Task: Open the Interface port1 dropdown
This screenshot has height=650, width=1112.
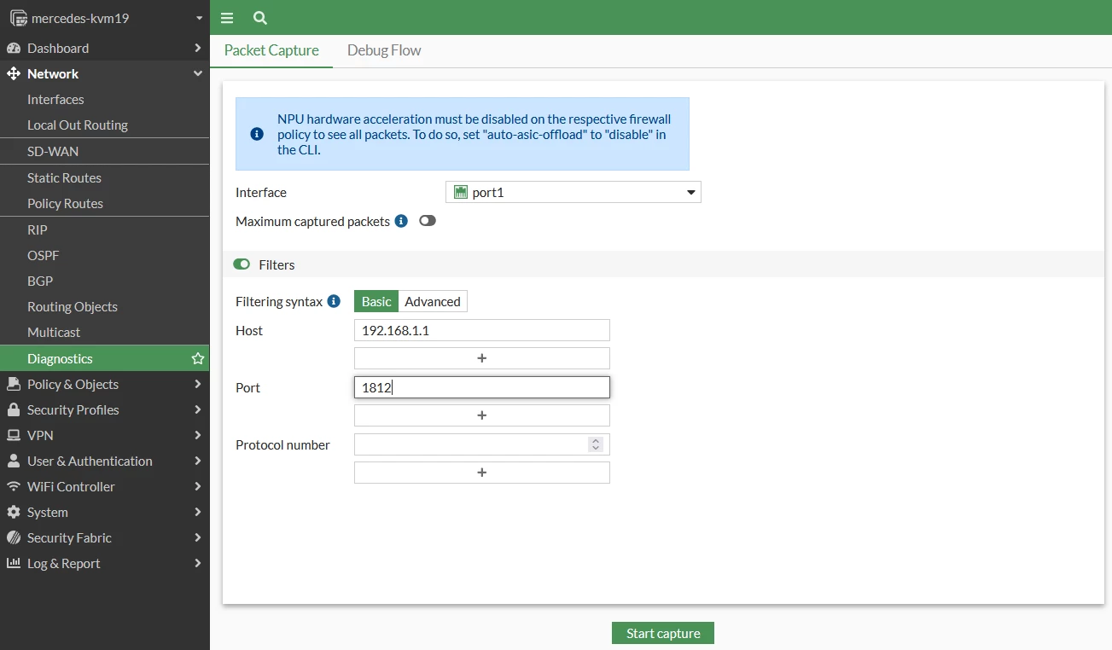Action: point(573,192)
